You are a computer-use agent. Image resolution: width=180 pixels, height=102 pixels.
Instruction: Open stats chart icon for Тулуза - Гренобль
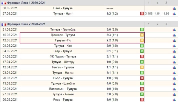click(x=174, y=30)
